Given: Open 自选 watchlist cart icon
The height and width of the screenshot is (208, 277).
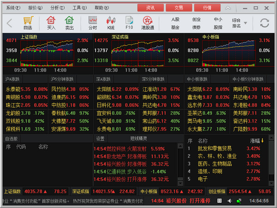Looking at the screenshot, I should tap(28, 23).
